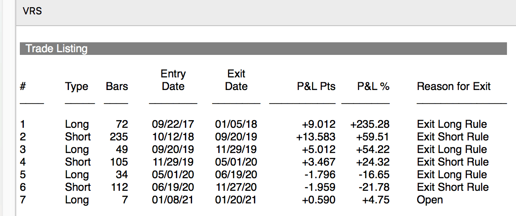Select the +4.75 percent value
This screenshot has height=216, width=516.
pyautogui.click(x=376, y=200)
